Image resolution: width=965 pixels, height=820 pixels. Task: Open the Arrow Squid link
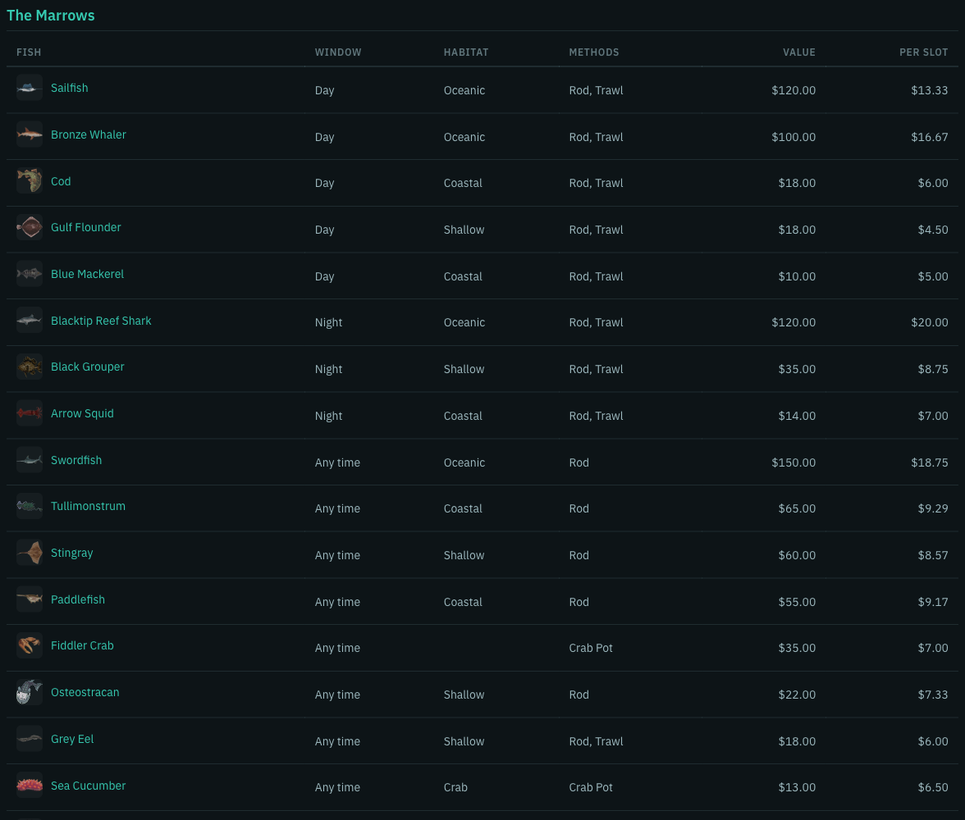(x=82, y=414)
